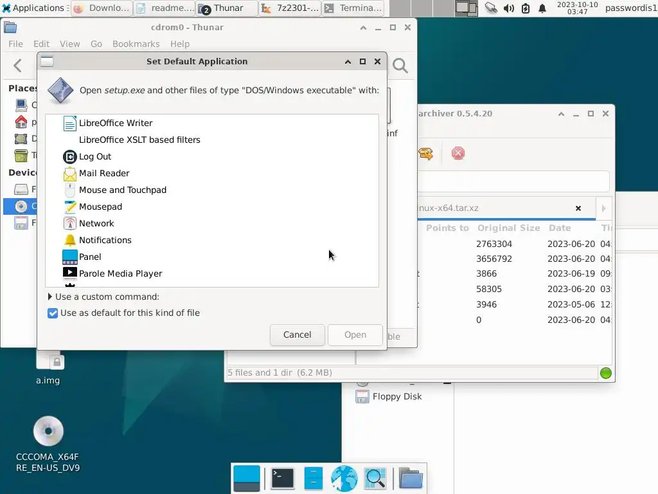Select row with size 3656792
Viewport: 658px width, 494px height.
point(515,259)
